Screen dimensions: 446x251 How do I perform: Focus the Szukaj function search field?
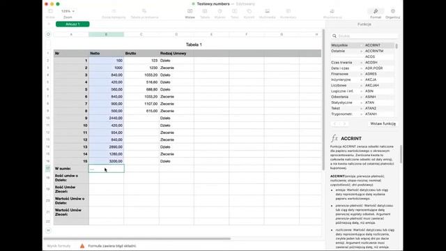[364, 36]
